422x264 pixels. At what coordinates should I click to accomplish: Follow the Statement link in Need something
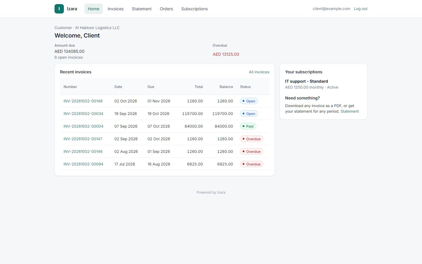(x=350, y=111)
